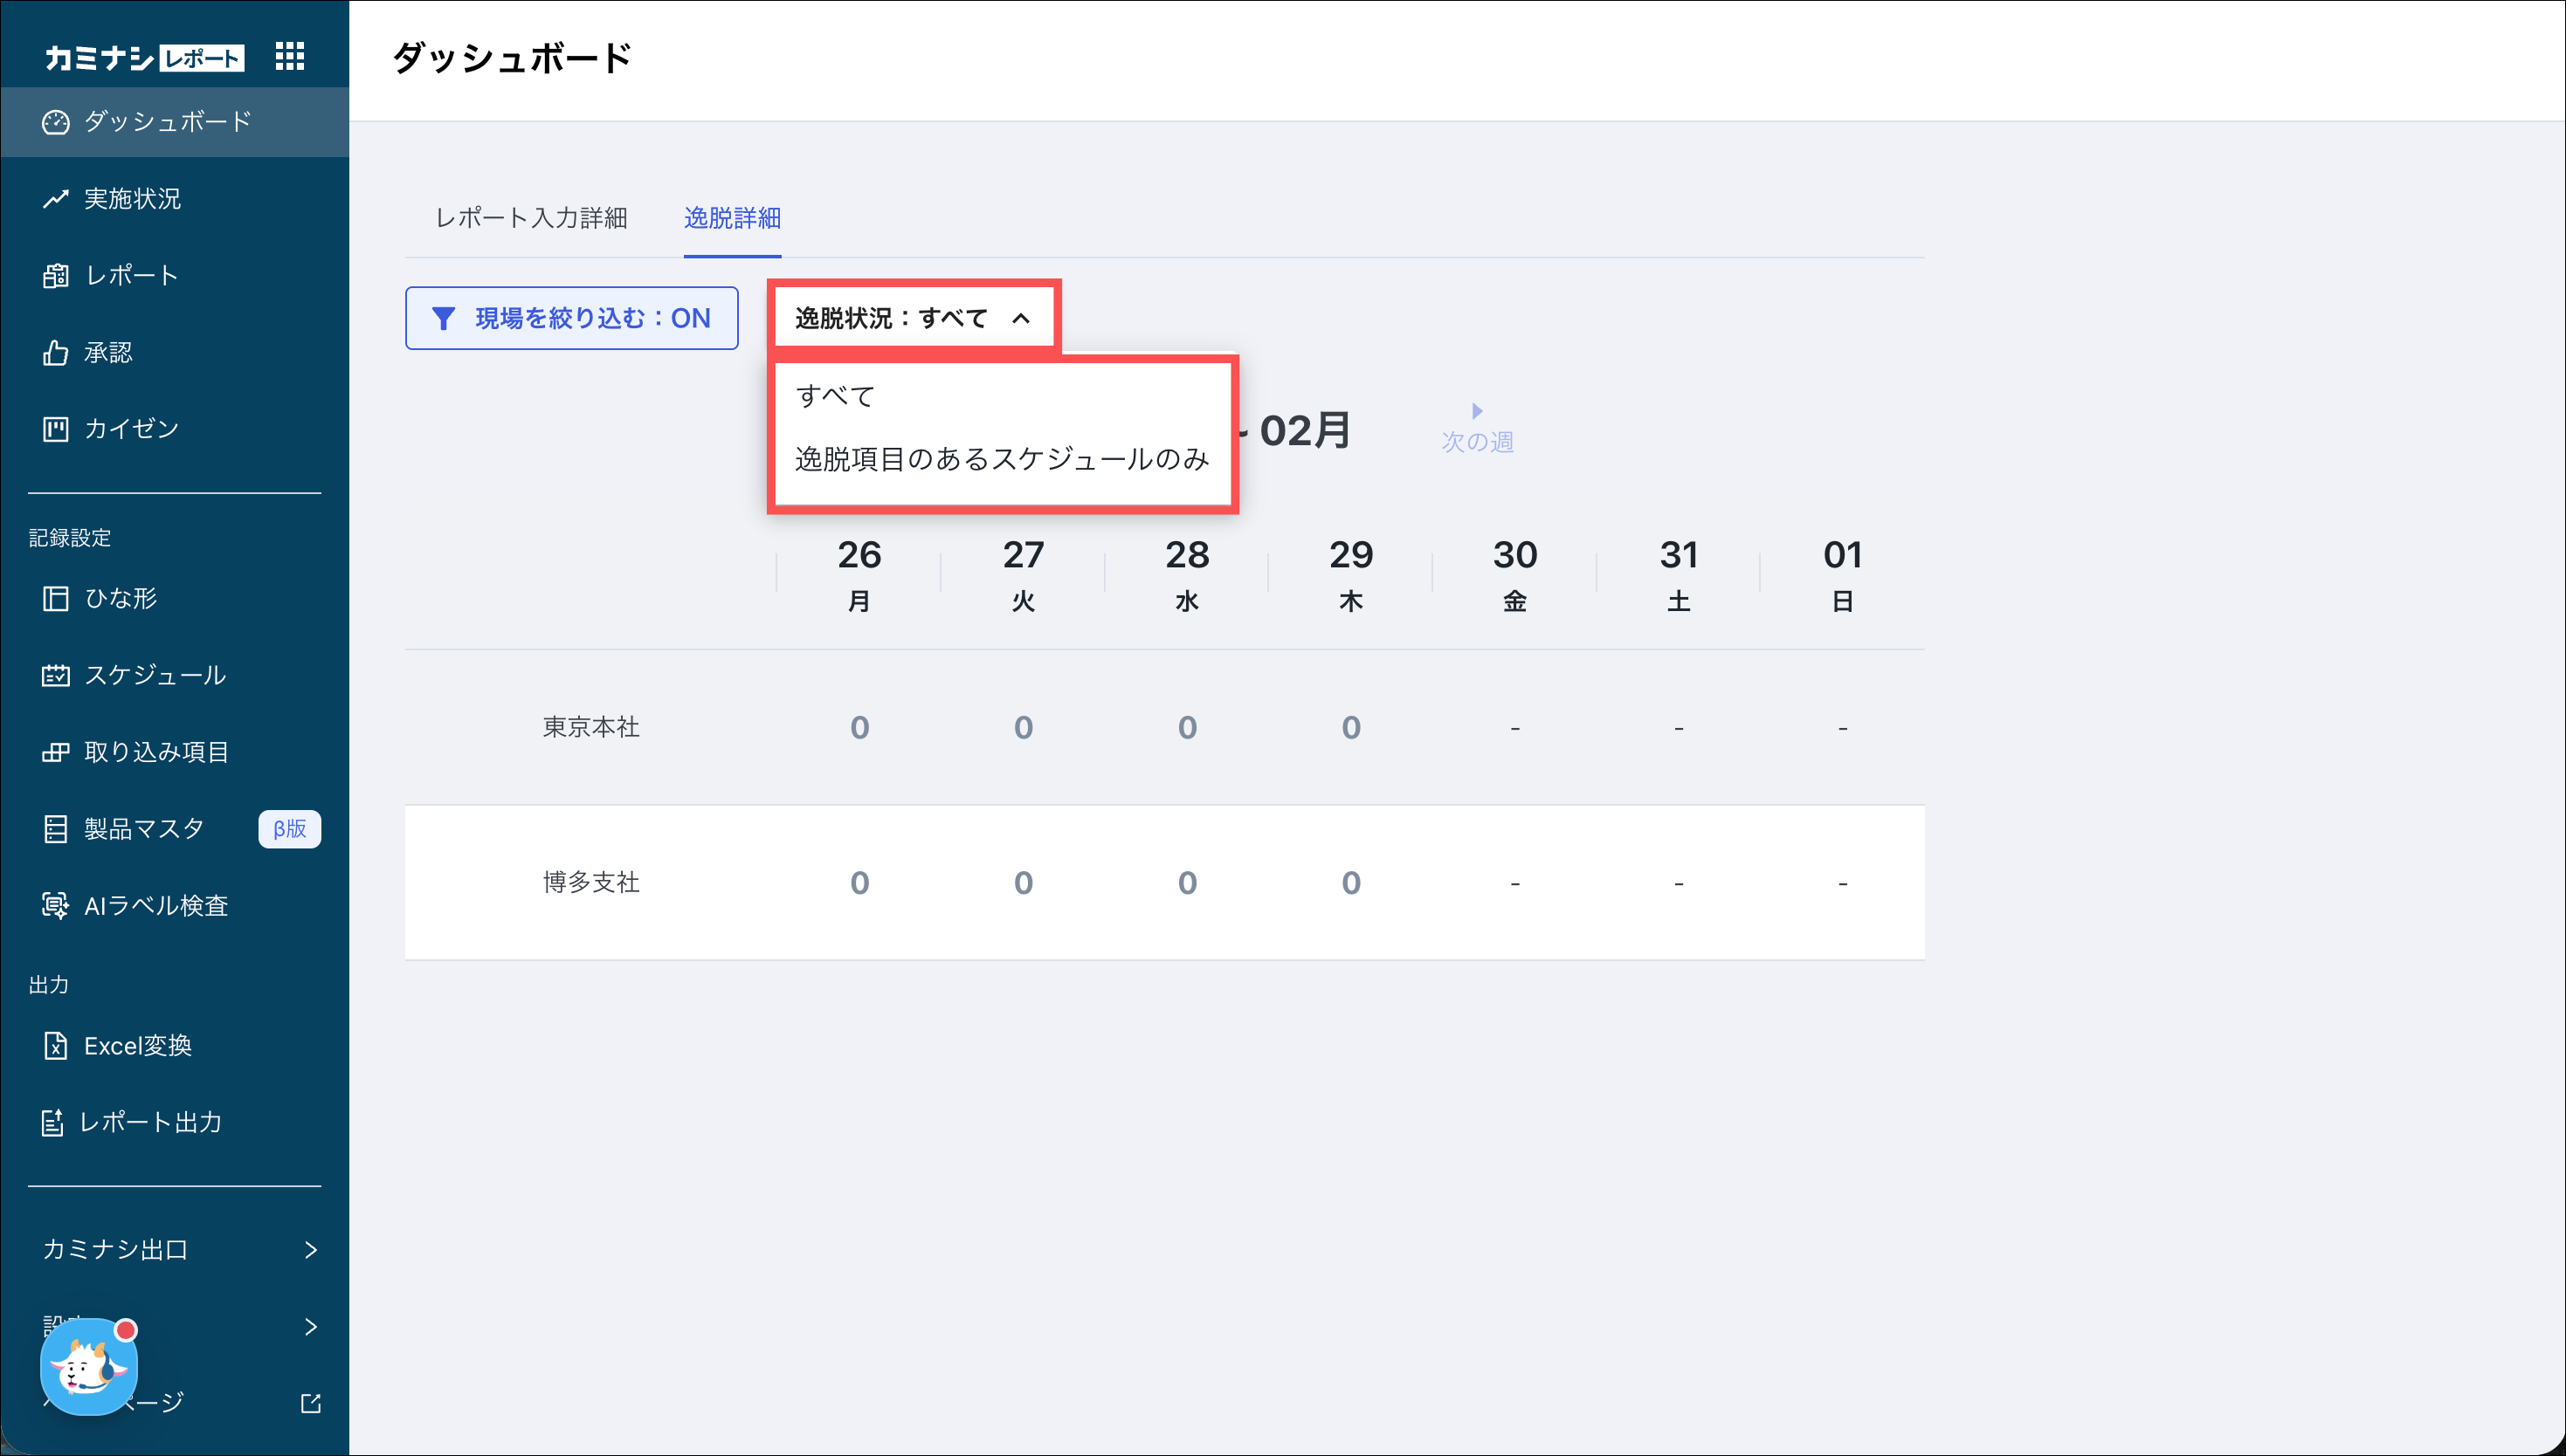This screenshot has width=2566, height=1456.
Task: Open AIラベル検査 scan icon
Action: [56, 905]
